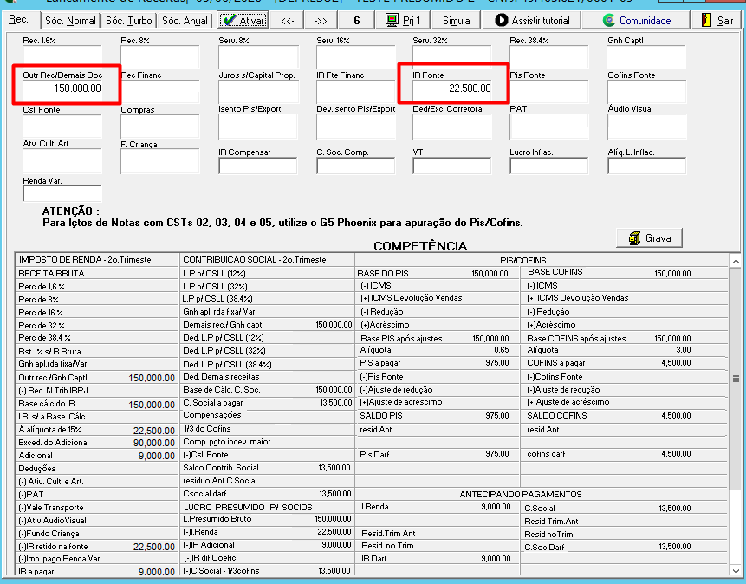Focus the Alíq. L. Inflac. field

point(646,165)
